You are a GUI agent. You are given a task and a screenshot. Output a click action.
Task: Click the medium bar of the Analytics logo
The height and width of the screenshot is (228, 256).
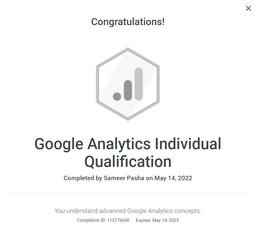pos(128,90)
